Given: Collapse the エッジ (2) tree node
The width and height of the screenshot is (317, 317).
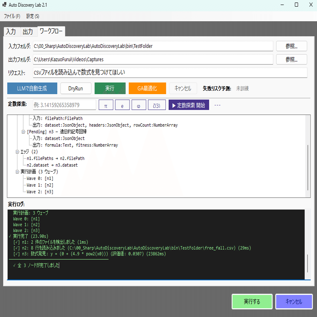Looking at the screenshot, I should point(17,152).
